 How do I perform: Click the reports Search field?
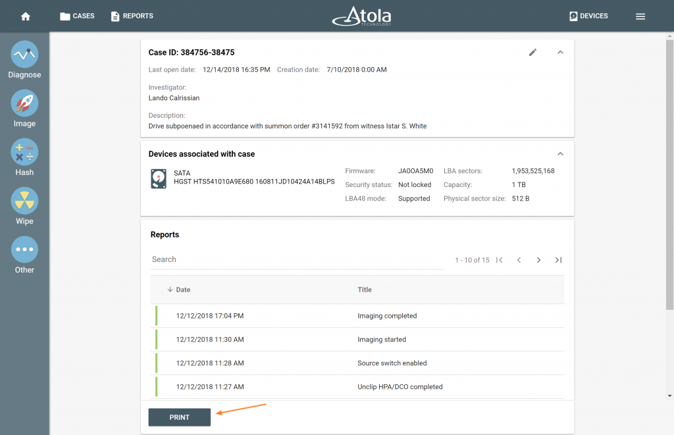[x=296, y=259]
